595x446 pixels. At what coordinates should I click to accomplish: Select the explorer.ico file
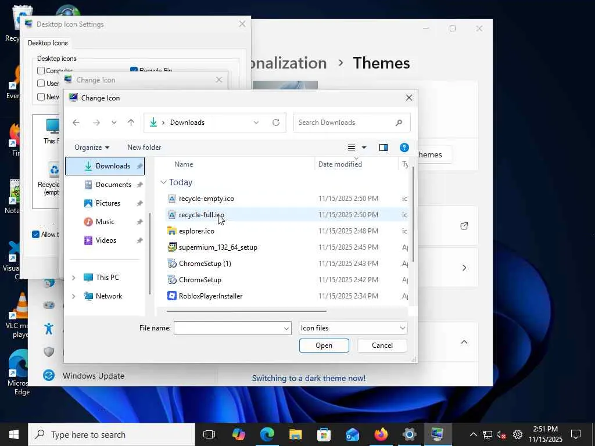[x=196, y=231]
